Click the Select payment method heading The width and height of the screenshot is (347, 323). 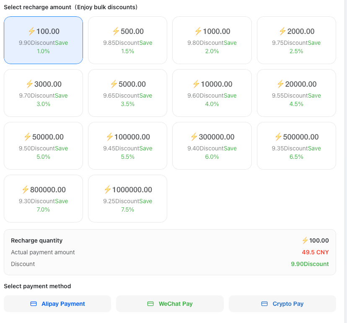37,286
